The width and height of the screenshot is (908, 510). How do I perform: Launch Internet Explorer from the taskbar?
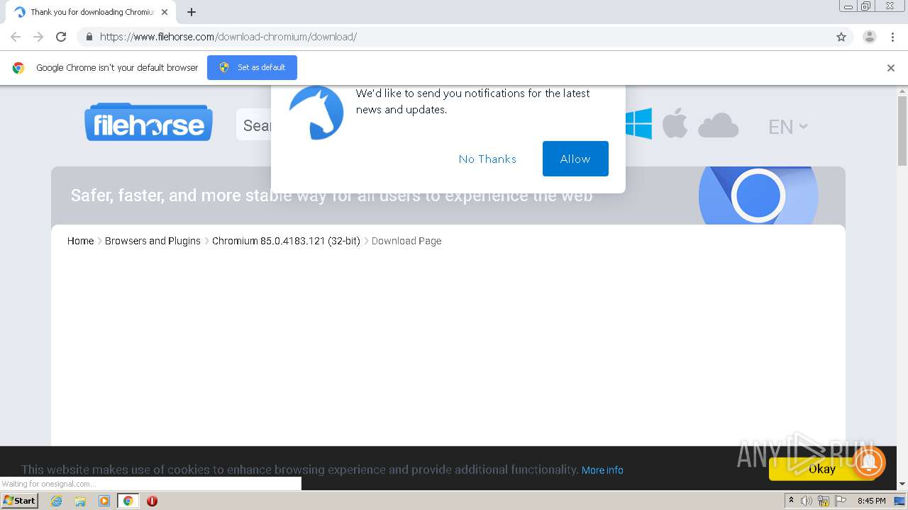[56, 501]
